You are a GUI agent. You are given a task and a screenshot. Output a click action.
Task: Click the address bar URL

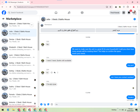coord(33,7)
